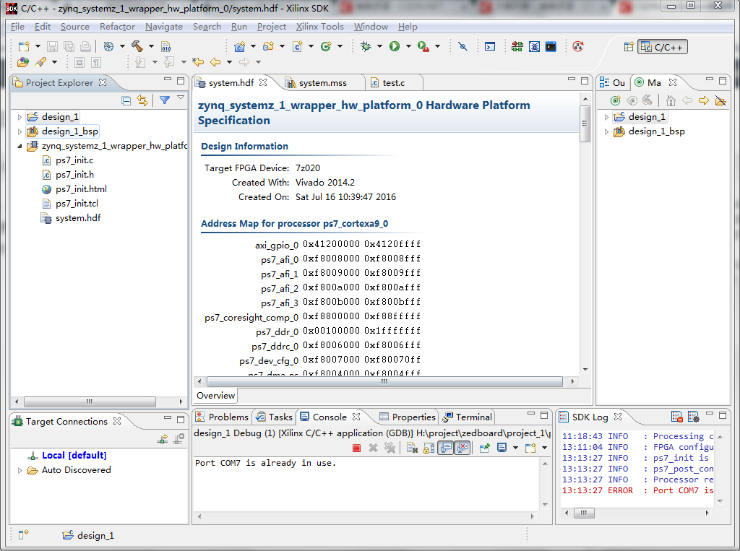Click the Remove Launch icon in Console

tap(373, 448)
